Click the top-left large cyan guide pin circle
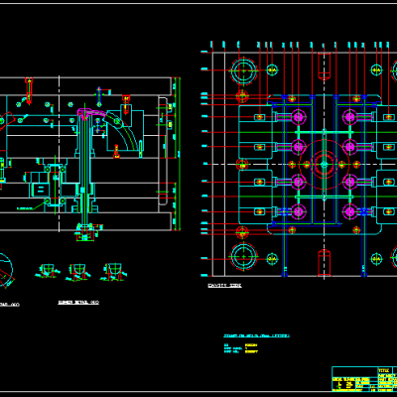397x397 pixels. point(244,70)
